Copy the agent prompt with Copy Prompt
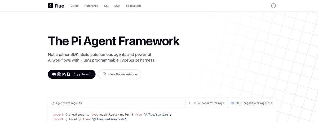This screenshot has width=318, height=122. pos(72,74)
